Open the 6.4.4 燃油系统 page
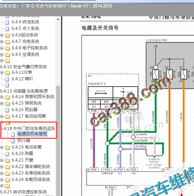This screenshot has width=194, height=196. point(25,22)
